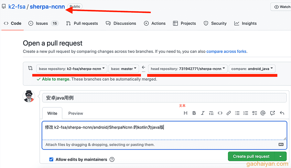This screenshot has width=291, height=168.
Task: Open the Security tab
Action: point(215,23)
